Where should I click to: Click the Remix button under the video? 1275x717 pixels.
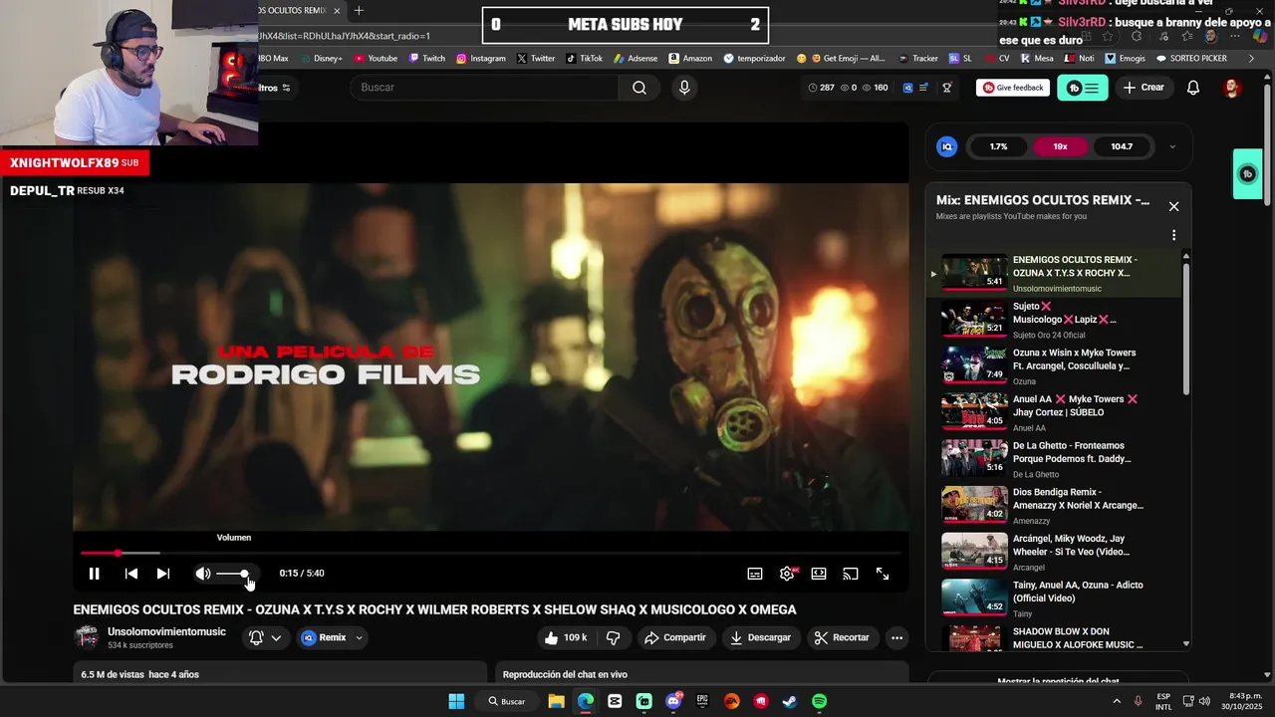click(325, 637)
